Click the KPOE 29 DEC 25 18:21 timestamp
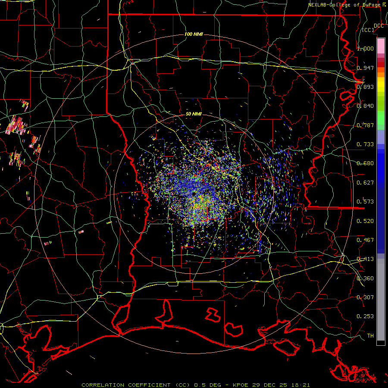The image size is (388, 388). [271, 385]
